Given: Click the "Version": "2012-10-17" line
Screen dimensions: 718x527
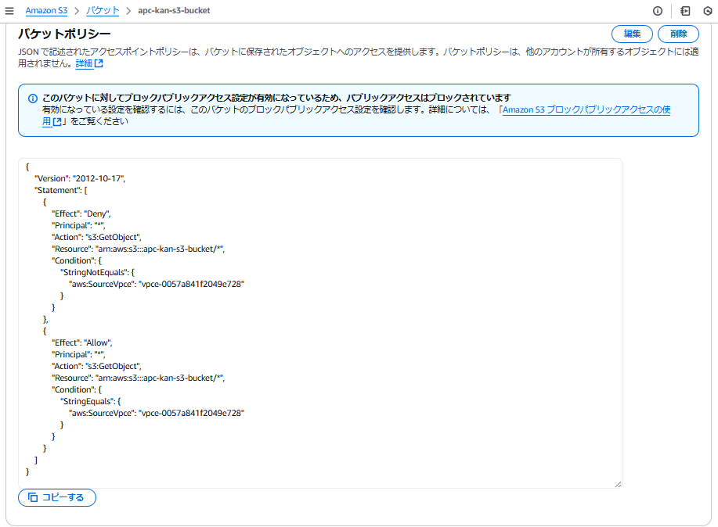Looking at the screenshot, I should pyautogui.click(x=80, y=178).
